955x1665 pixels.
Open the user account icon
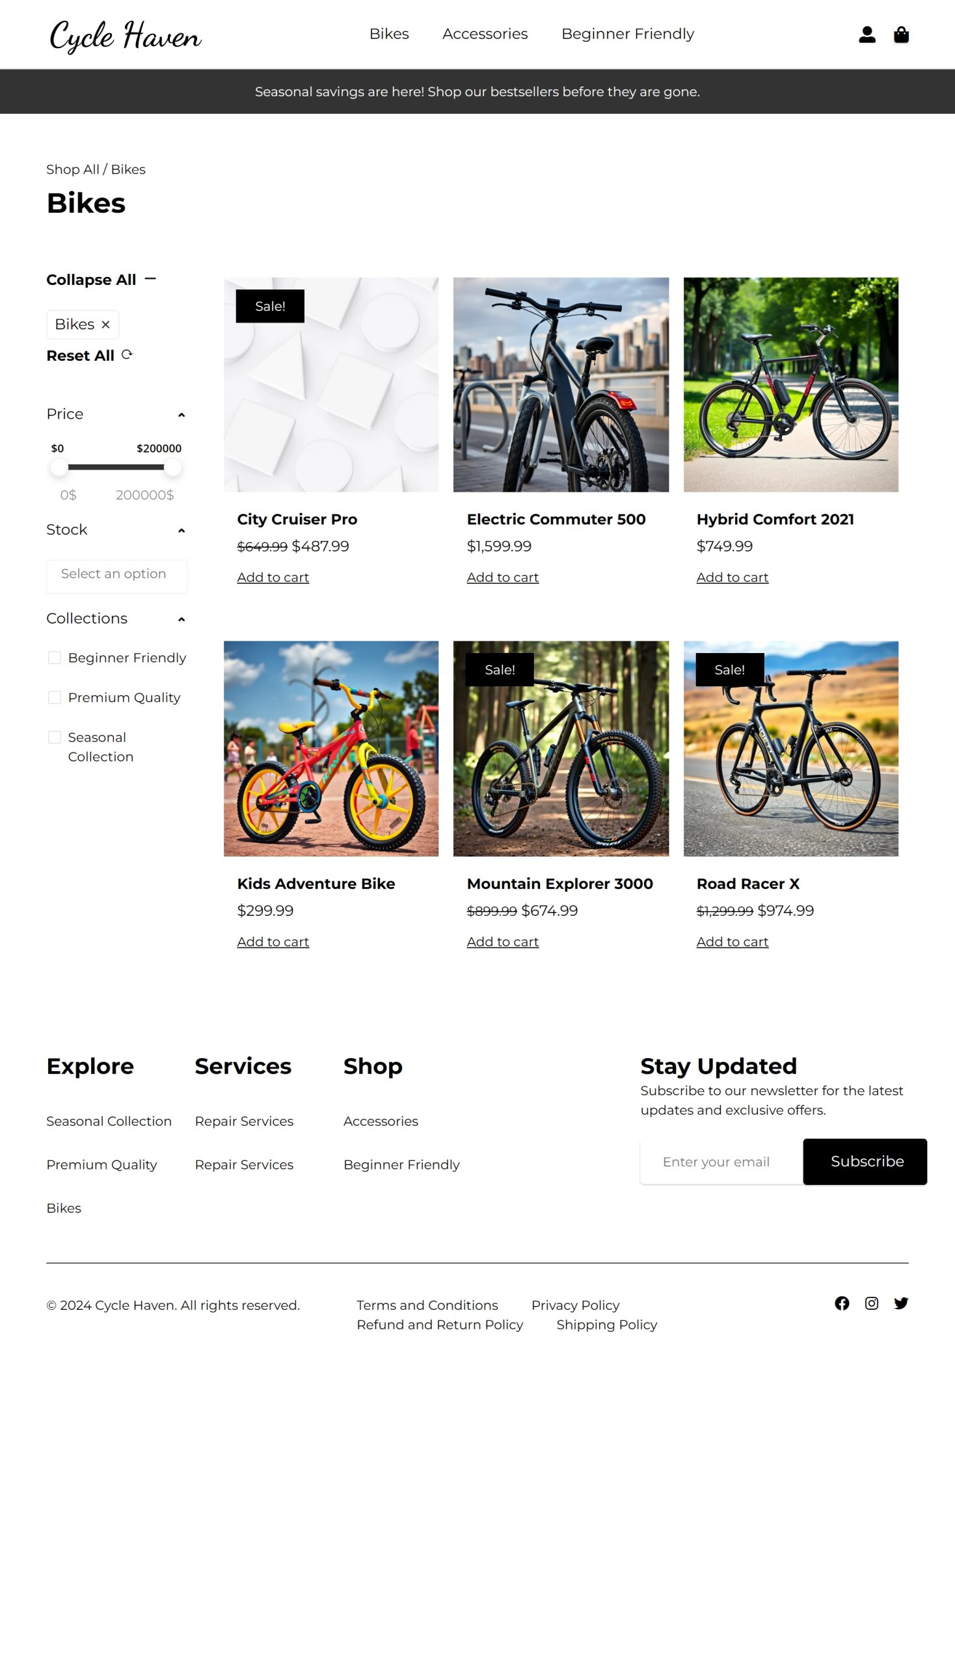[867, 34]
